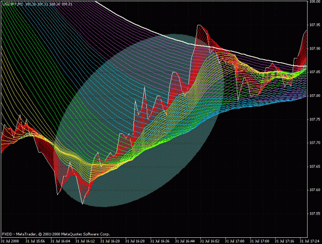Click the 107.95 price axis label
The image size is (322, 244).
pyautogui.click(x=315, y=25)
